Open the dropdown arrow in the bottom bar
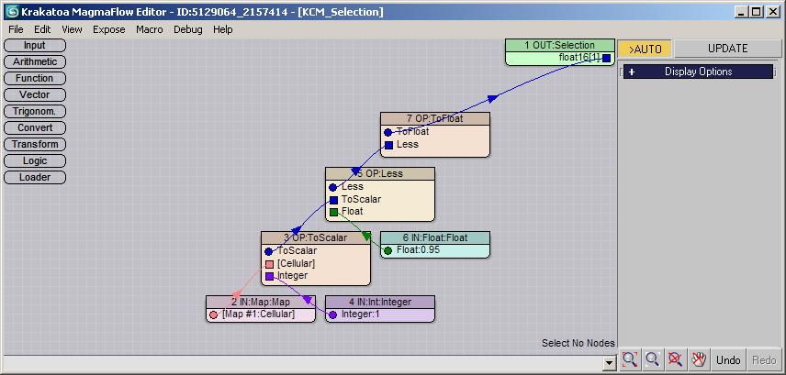The width and height of the screenshot is (786, 375). tap(610, 362)
